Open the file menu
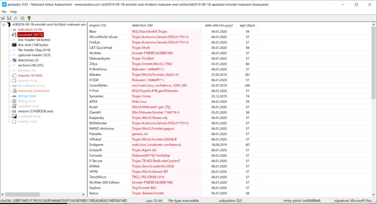This screenshot has width=377, height=204. click(4, 12)
